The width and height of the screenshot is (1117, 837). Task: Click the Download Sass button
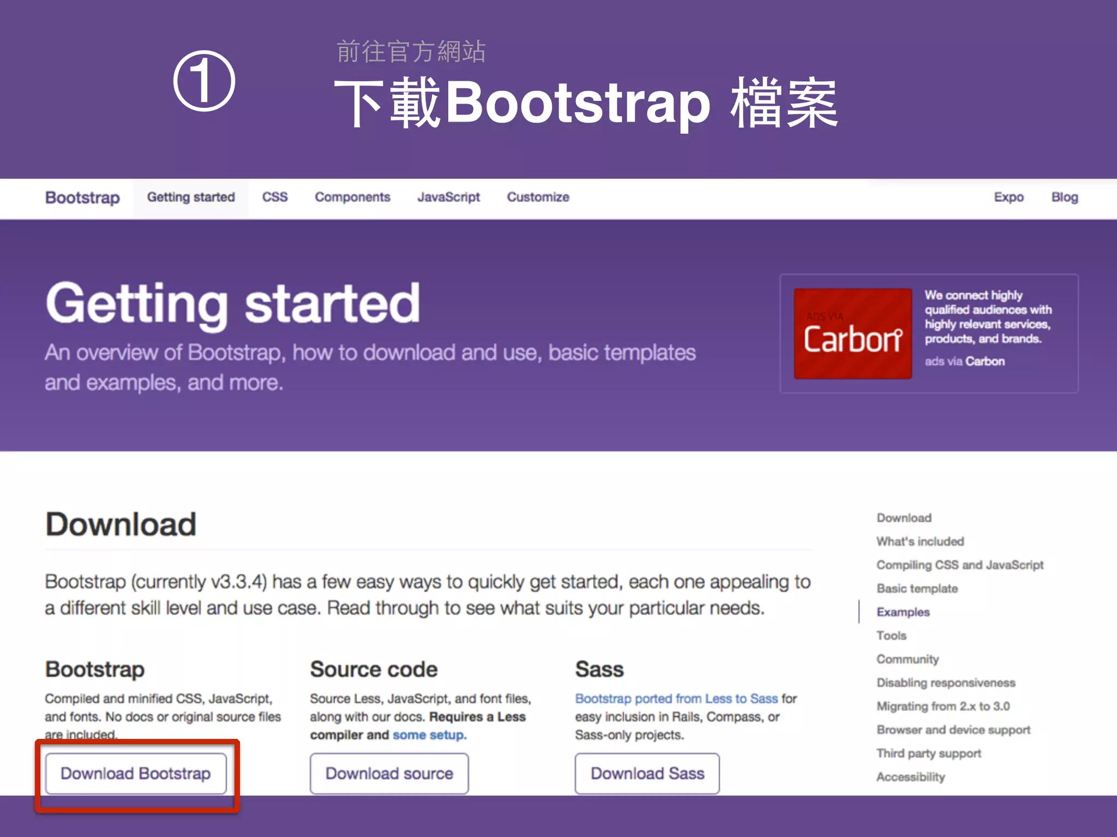(647, 773)
